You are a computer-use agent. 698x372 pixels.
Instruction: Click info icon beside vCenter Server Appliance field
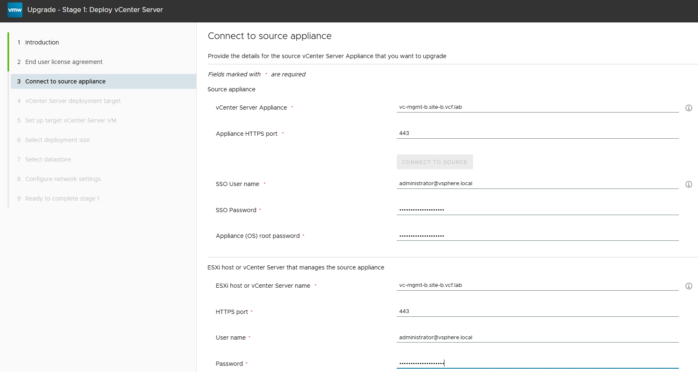688,108
